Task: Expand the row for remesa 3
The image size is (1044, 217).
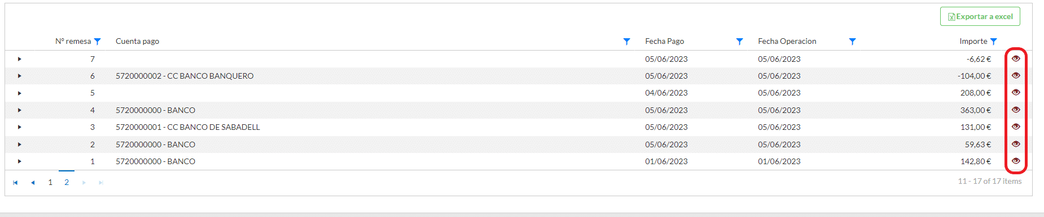Action: point(19,127)
